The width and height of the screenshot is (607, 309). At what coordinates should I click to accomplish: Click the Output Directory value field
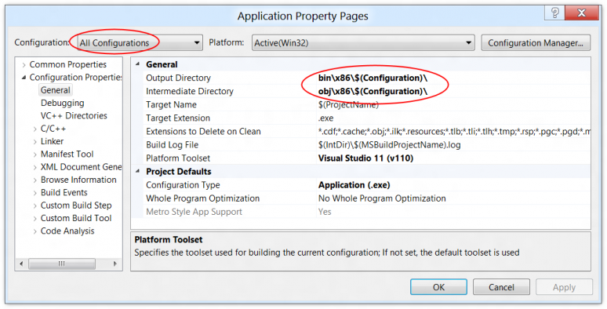[453, 78]
